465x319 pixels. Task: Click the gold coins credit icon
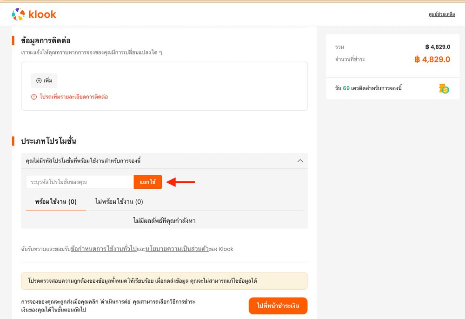point(444,88)
